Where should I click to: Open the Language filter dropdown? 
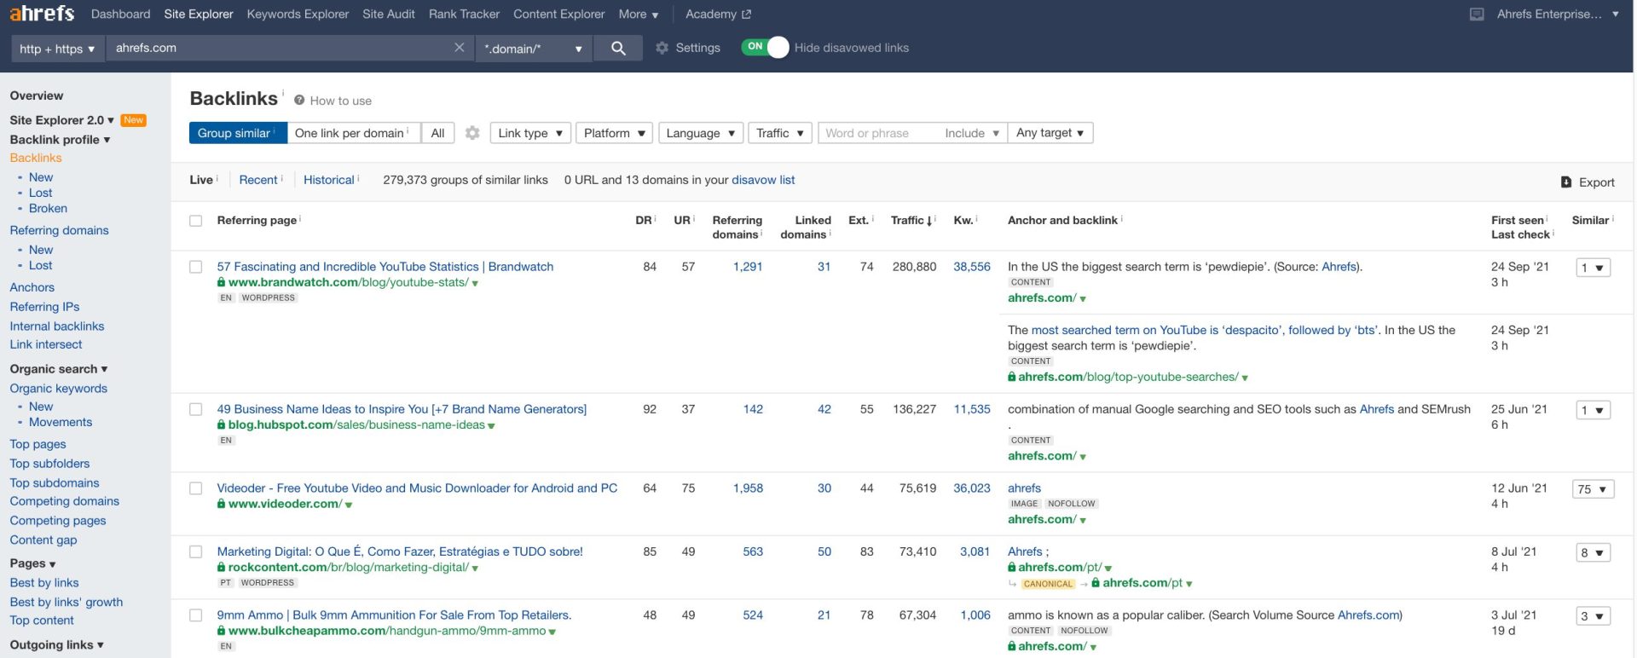700,133
